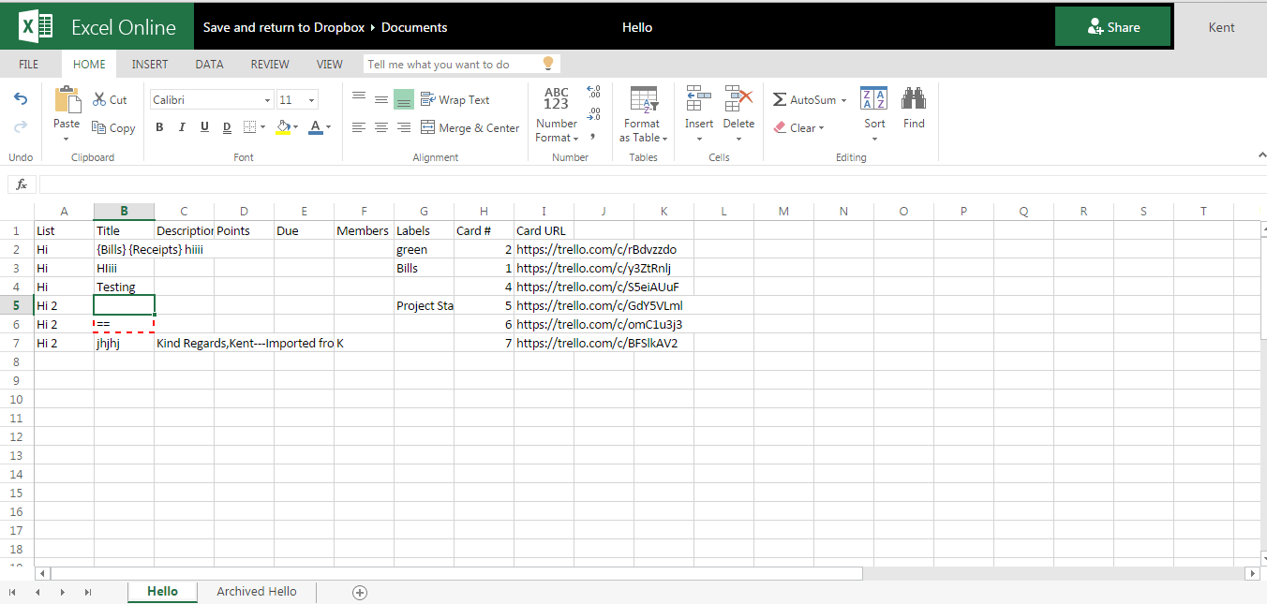The image size is (1267, 604).
Task: Open the AutoSum dropdown arrow
Action: point(843,100)
